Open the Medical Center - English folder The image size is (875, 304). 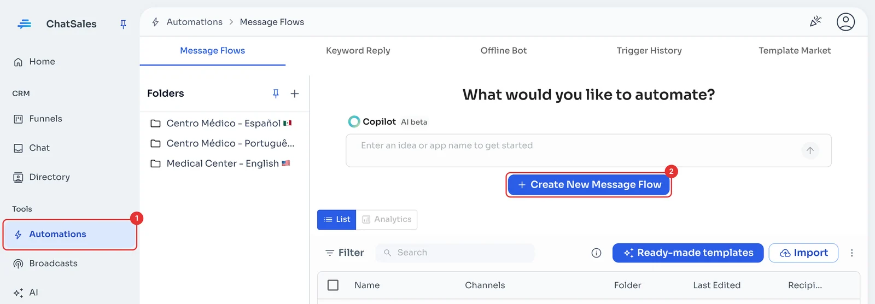tap(221, 163)
